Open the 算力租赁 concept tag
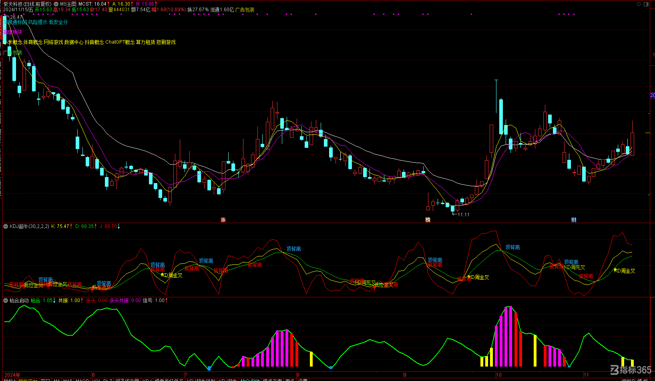The width and height of the screenshot is (655, 381). click(x=145, y=42)
